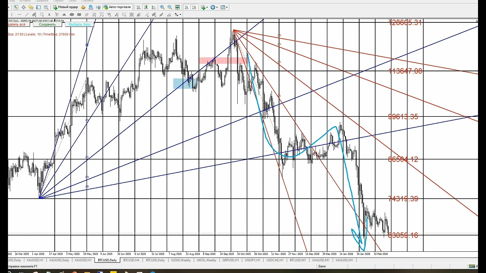Switch to the USDCAD,H1 chart tab
Screen dimensions: 486x273
(x=275, y=260)
